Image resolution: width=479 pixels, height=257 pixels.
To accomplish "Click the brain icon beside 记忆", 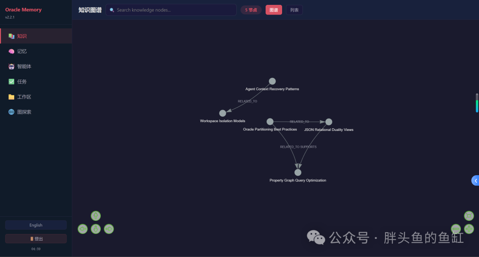I will (11, 51).
